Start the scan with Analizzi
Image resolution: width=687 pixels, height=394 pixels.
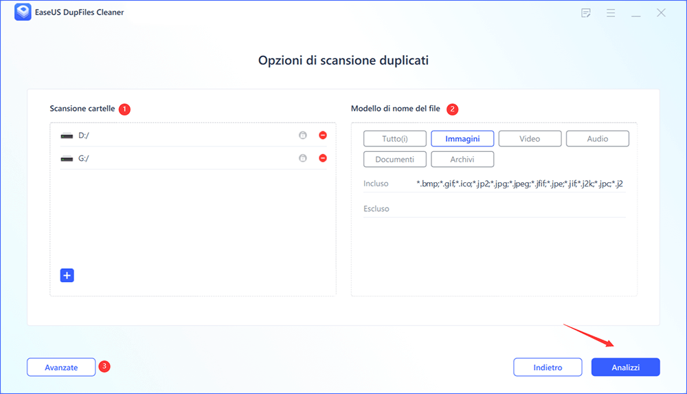pyautogui.click(x=625, y=367)
